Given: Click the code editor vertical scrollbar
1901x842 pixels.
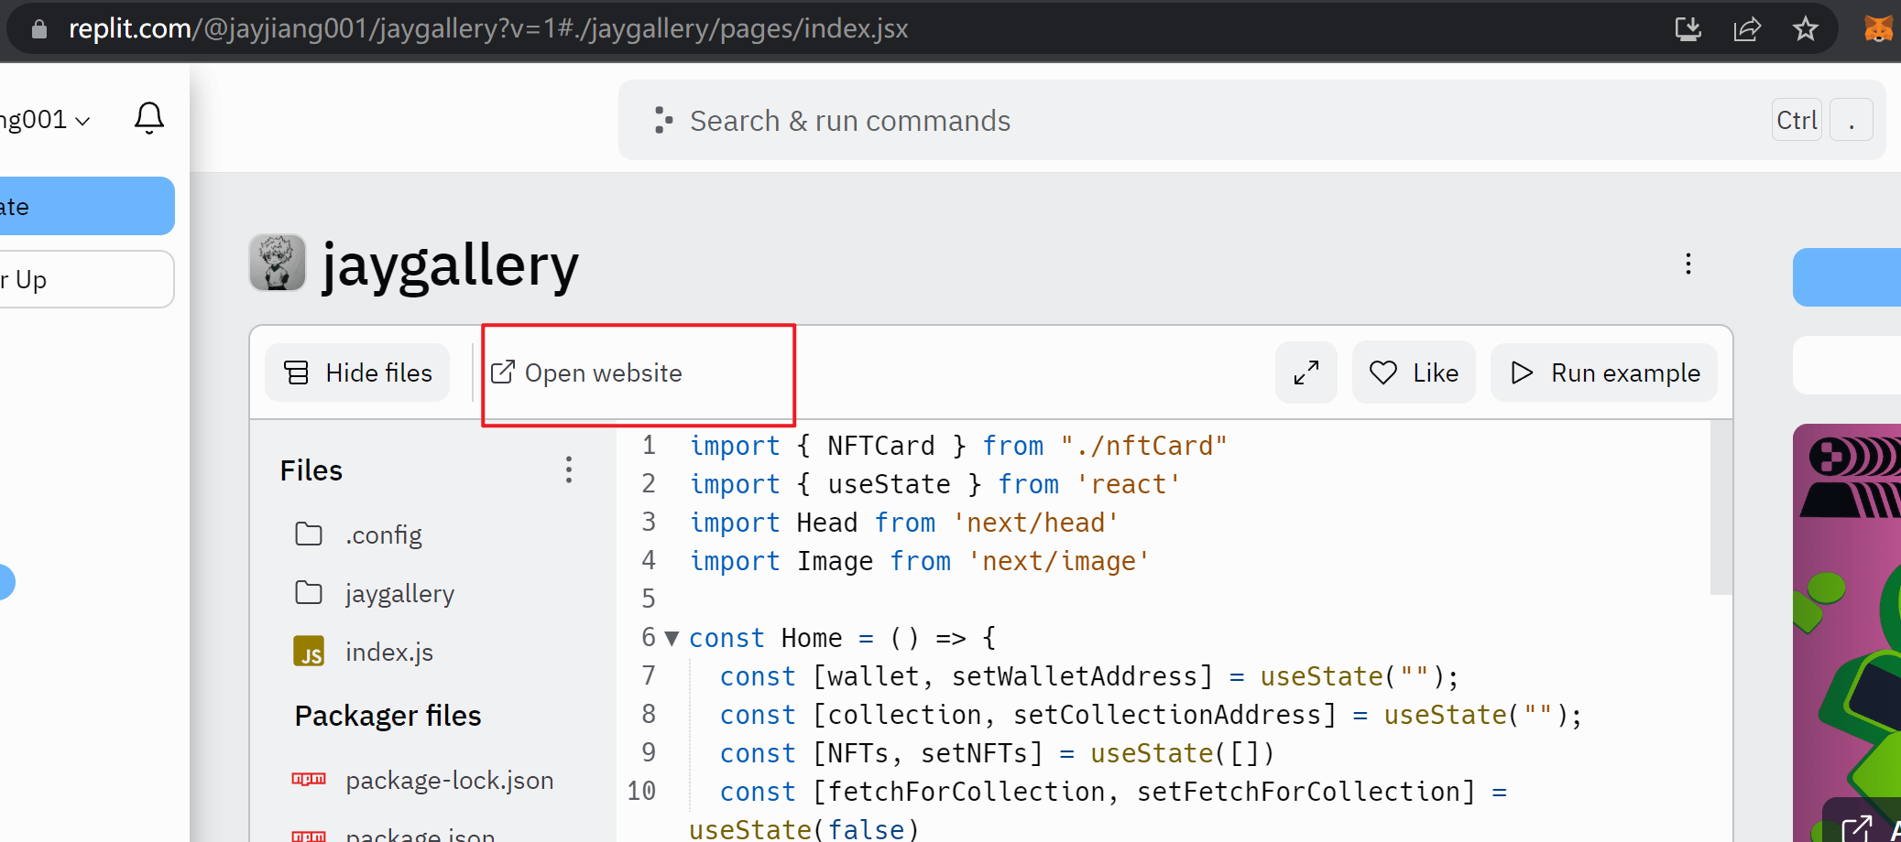Looking at the screenshot, I should [1721, 508].
